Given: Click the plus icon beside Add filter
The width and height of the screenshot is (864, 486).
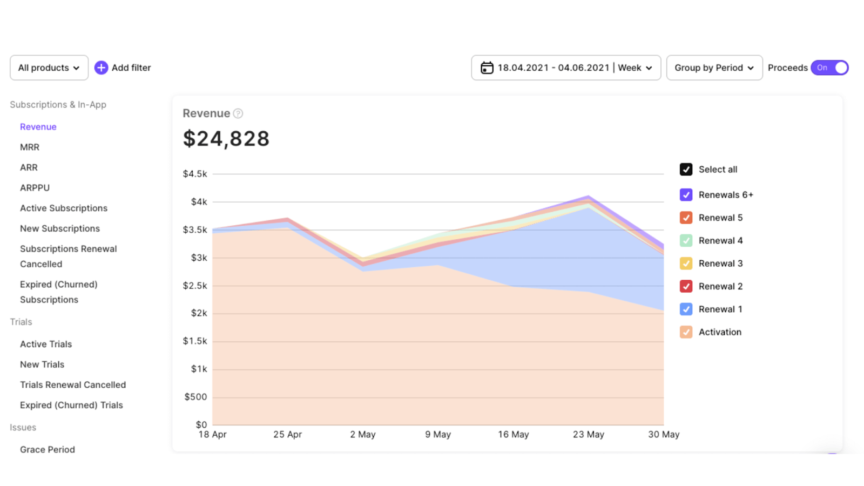Looking at the screenshot, I should (x=101, y=67).
